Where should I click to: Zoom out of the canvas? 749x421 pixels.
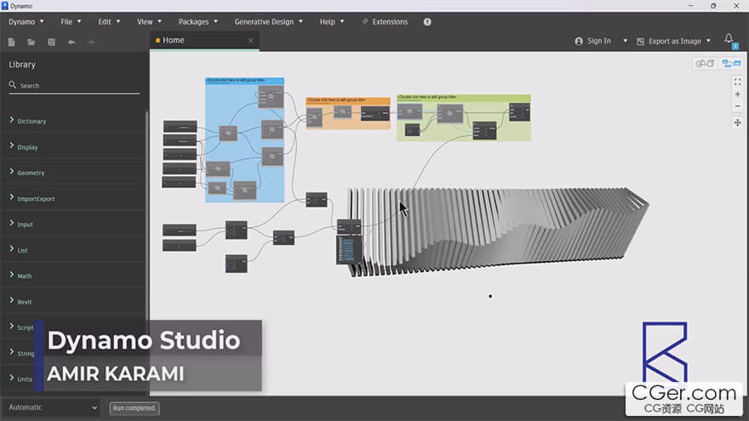(738, 106)
